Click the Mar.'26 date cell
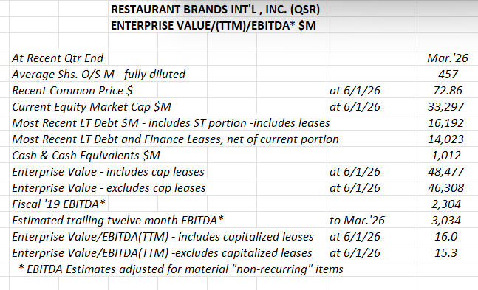Viewport: 478px width, 290px height. coord(447,58)
